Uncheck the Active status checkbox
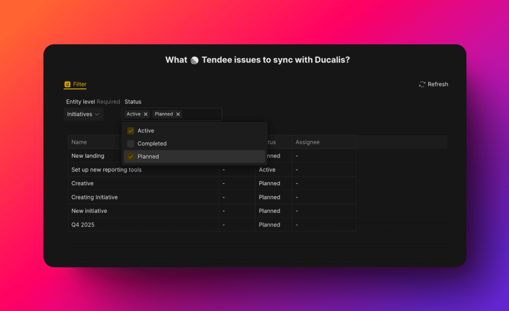The height and width of the screenshot is (311, 509). click(131, 131)
